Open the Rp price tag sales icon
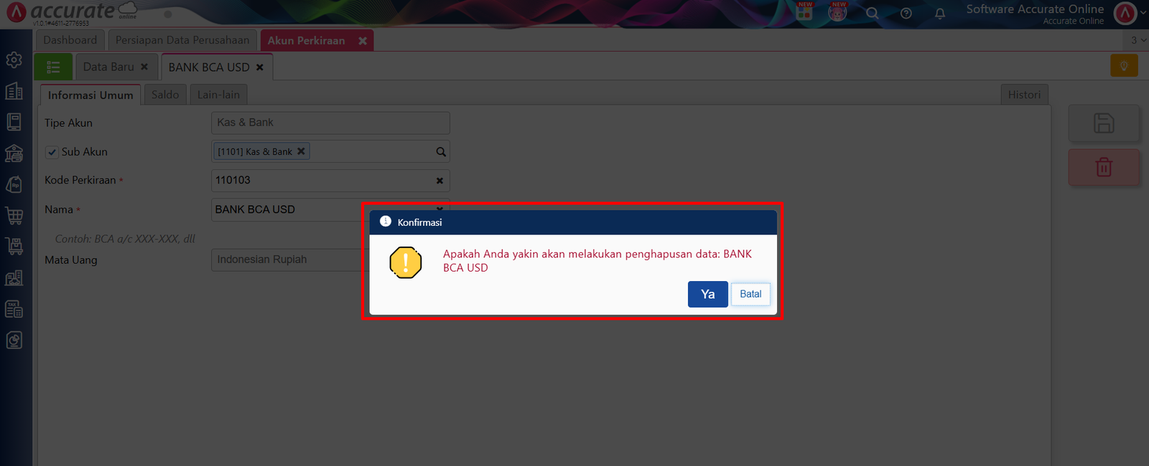The image size is (1149, 466). [x=14, y=184]
